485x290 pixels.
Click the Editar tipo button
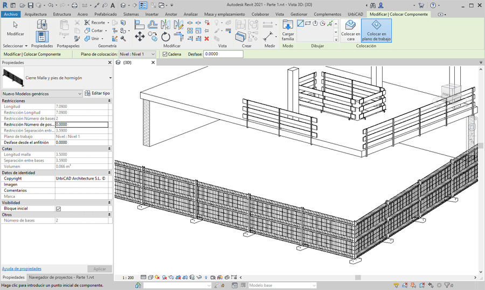(98, 94)
